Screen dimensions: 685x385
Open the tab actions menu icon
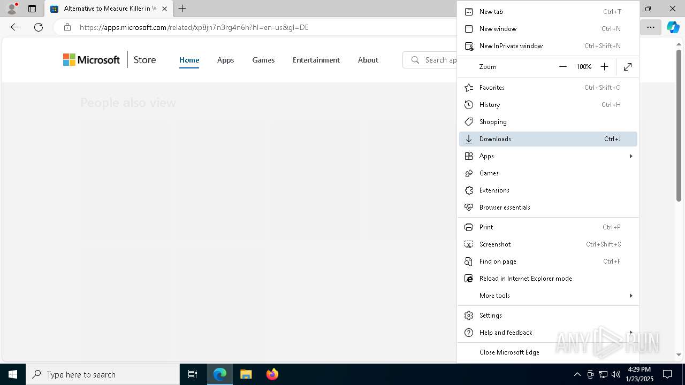point(32,9)
